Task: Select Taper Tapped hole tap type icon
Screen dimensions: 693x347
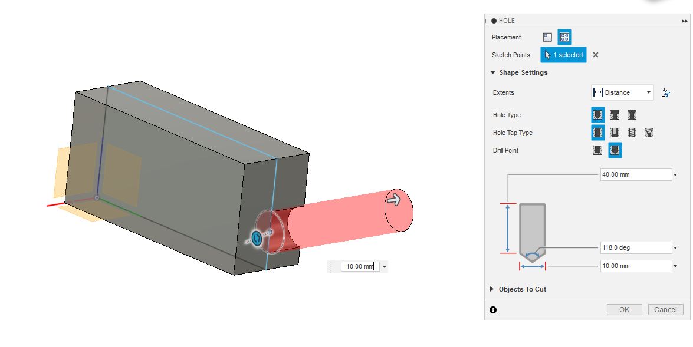Action: [649, 133]
